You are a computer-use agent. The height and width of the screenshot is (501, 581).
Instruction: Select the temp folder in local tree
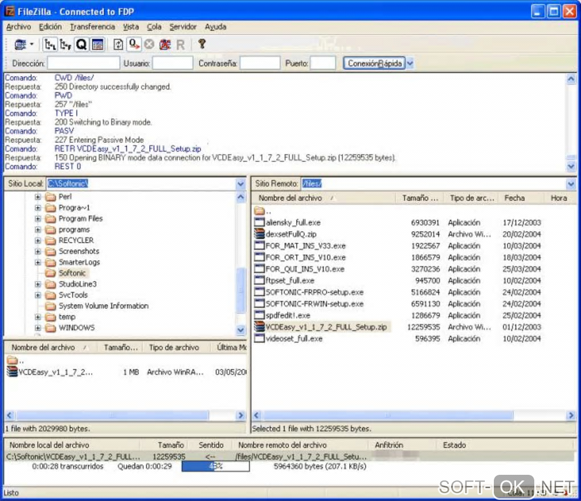tap(67, 317)
